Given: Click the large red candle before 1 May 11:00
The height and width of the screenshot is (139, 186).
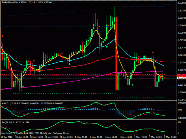Looking at the screenshot, I should tap(116, 54).
